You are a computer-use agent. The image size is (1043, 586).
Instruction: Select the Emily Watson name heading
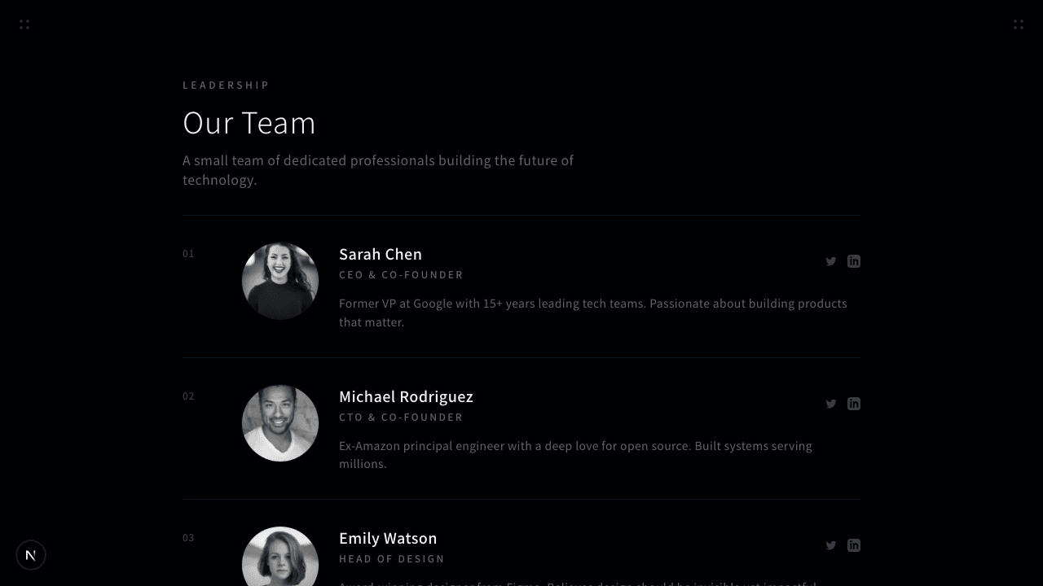coord(388,538)
